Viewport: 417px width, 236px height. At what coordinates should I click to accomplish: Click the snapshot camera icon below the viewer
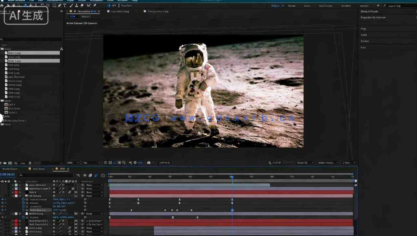click(x=149, y=163)
